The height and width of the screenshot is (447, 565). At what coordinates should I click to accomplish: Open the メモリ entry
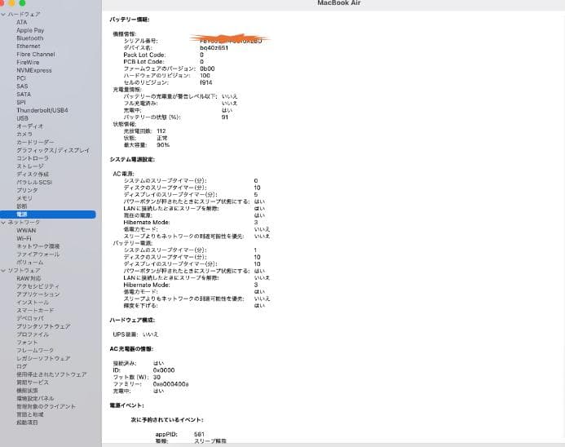24,198
